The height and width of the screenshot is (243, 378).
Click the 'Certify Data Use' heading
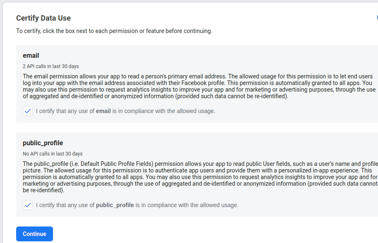tap(43, 18)
